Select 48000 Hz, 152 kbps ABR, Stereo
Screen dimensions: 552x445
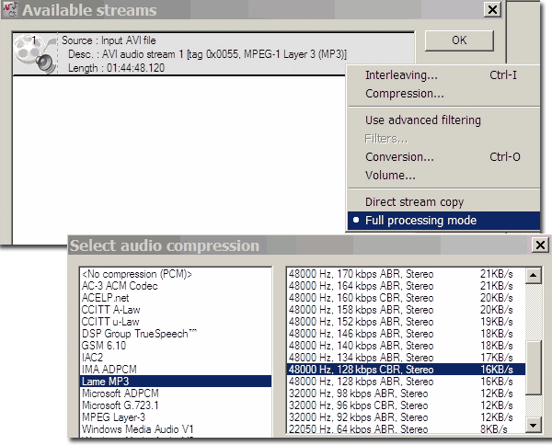coord(406,322)
